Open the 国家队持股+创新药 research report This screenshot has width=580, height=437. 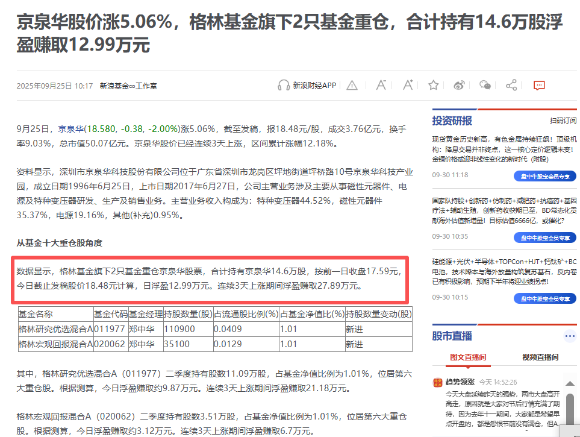505,211
